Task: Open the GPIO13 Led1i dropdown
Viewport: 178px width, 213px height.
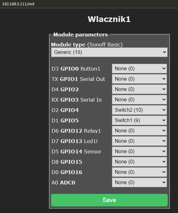Action: tap(139, 141)
